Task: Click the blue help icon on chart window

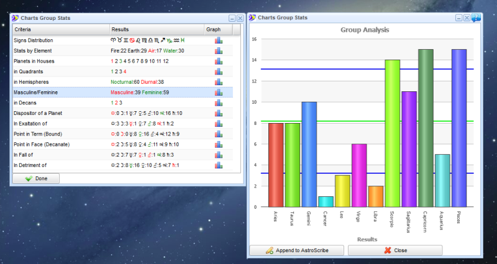Action: tap(476, 17)
